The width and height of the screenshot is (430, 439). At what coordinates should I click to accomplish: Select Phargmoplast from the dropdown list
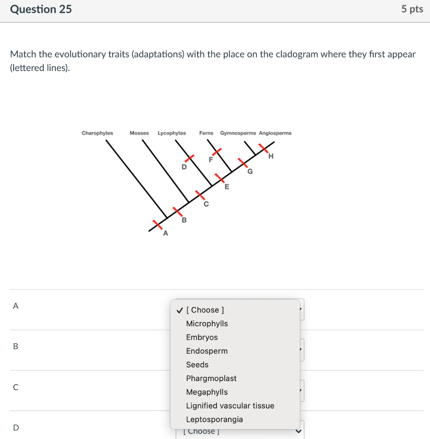pos(211,378)
